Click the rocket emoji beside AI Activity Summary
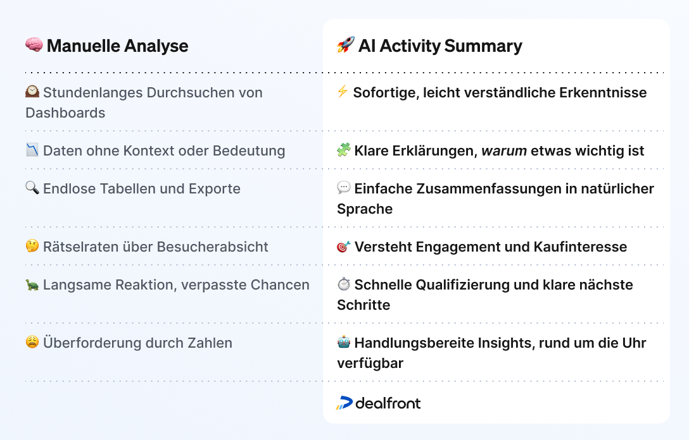 click(346, 45)
